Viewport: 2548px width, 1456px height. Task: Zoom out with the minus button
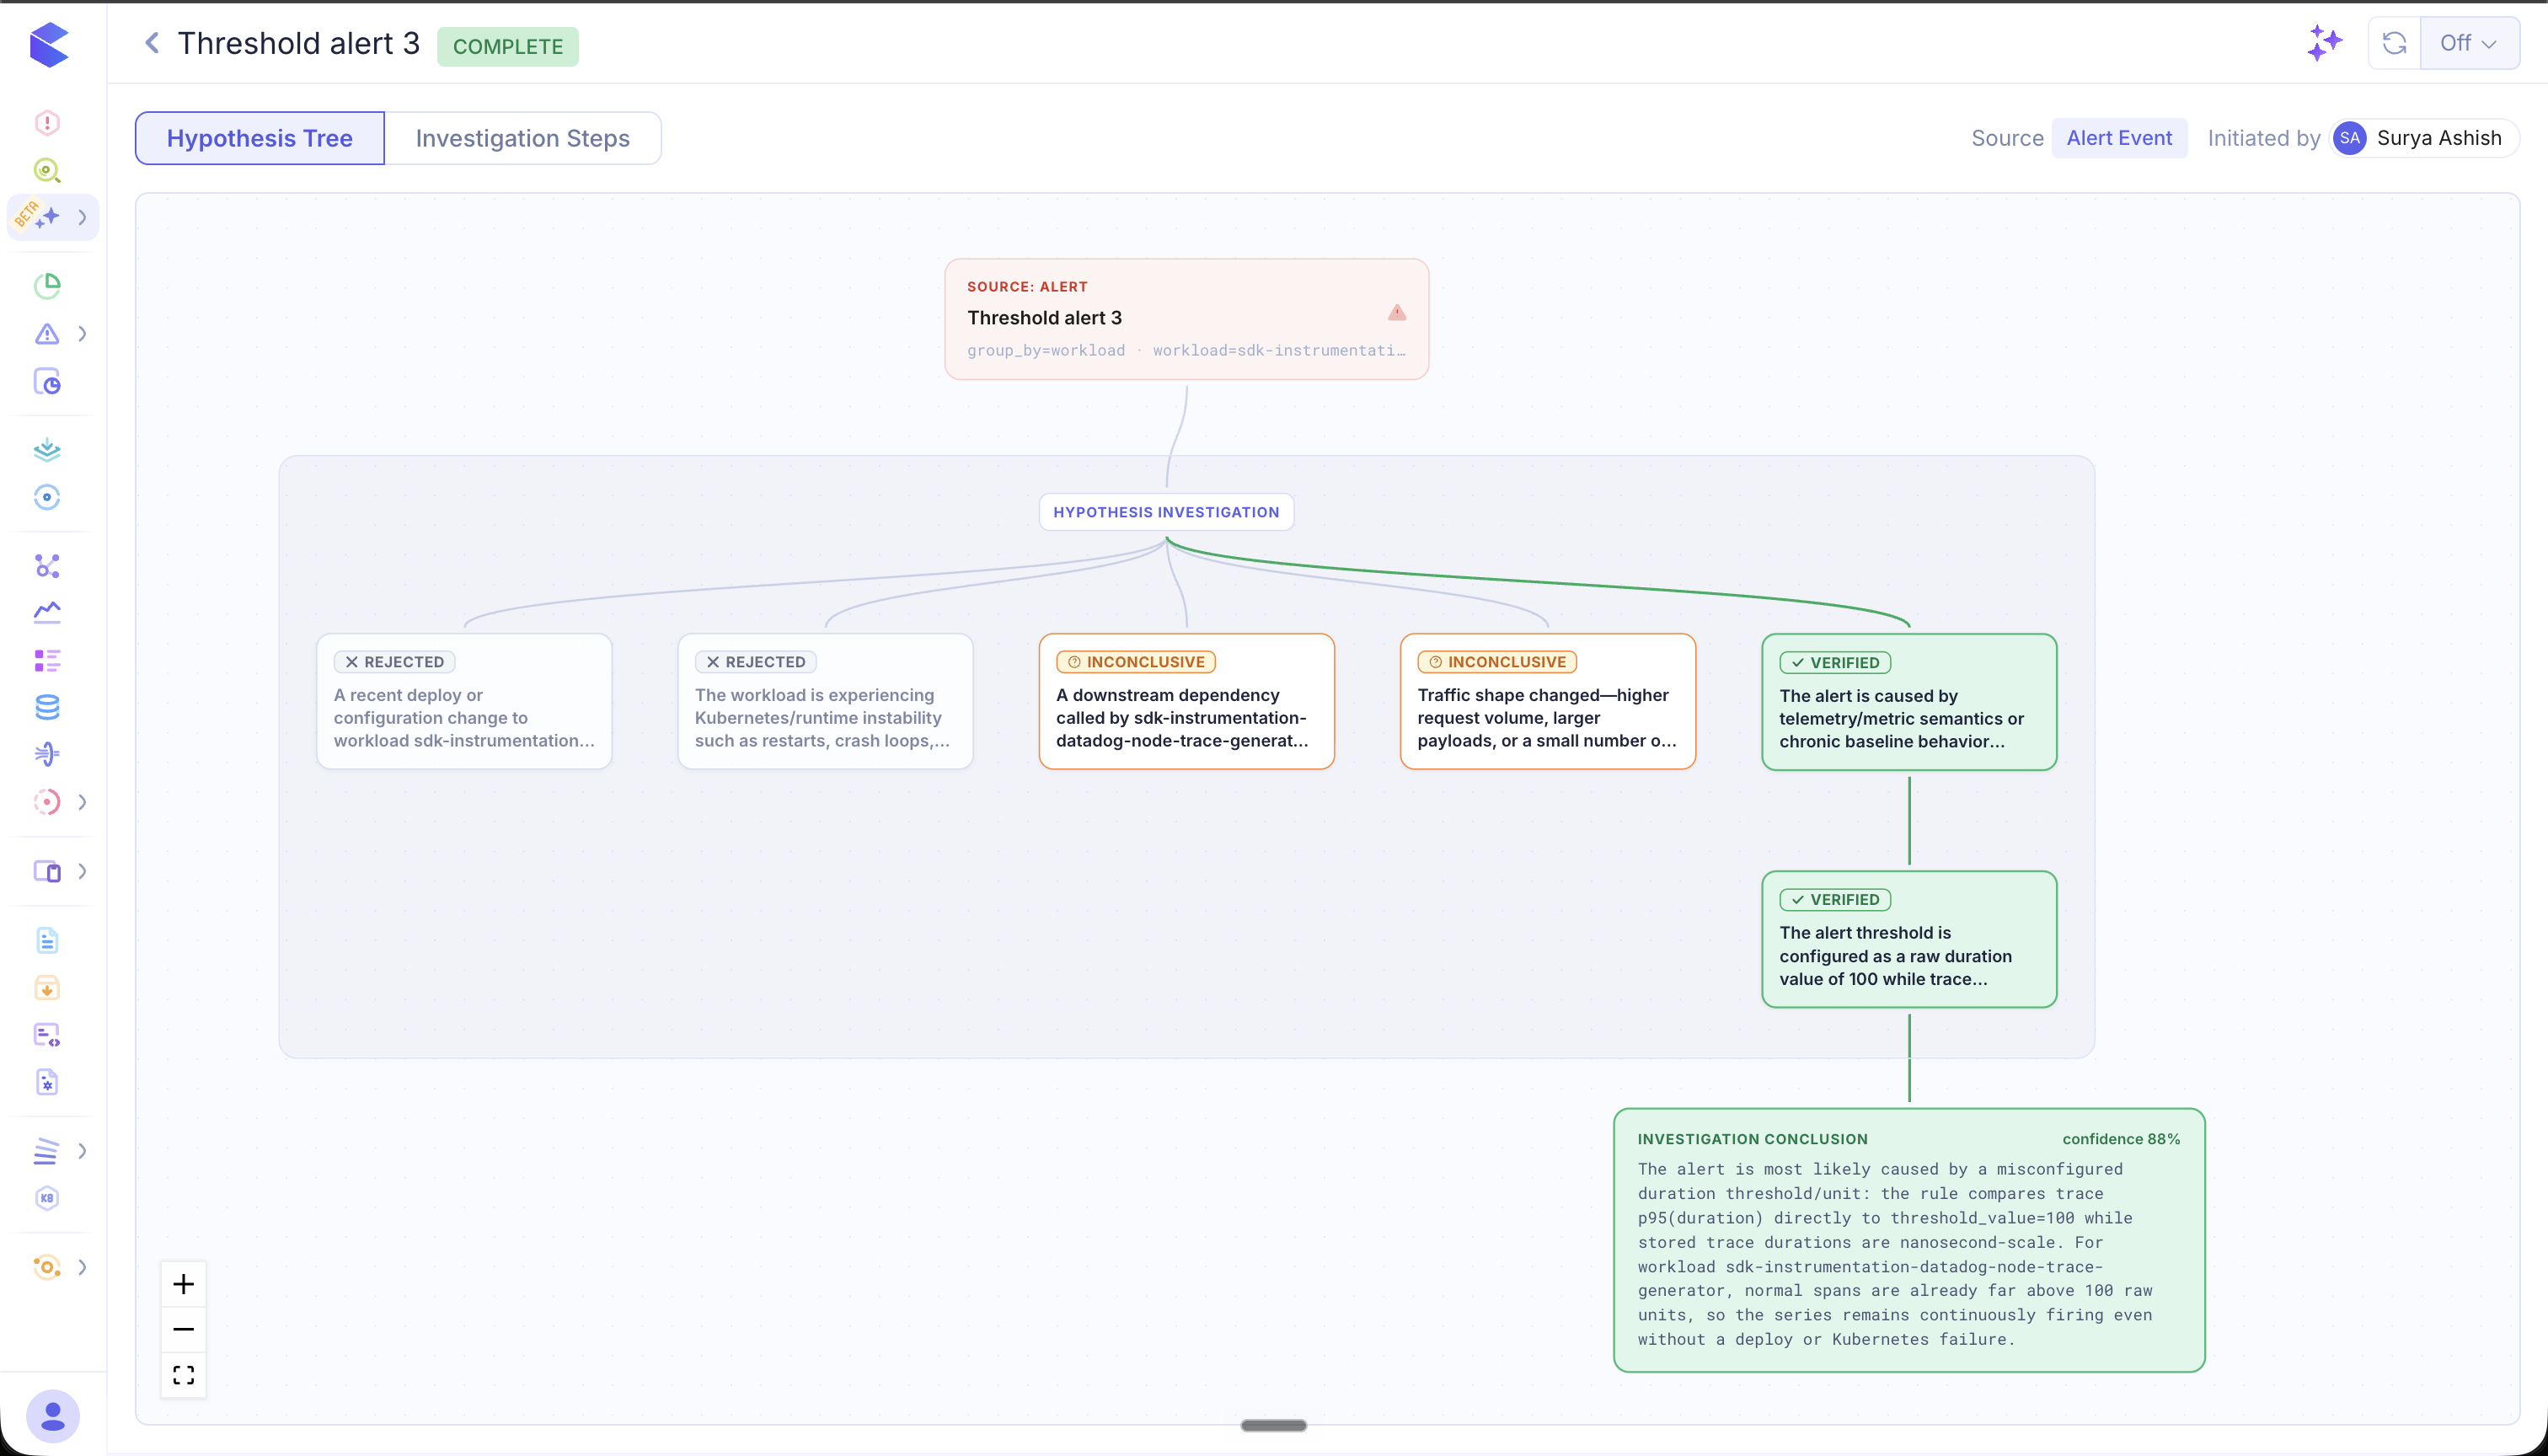point(183,1329)
